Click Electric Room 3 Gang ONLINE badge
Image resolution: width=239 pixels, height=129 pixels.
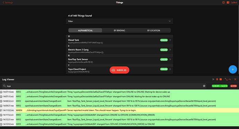coord(164,50)
